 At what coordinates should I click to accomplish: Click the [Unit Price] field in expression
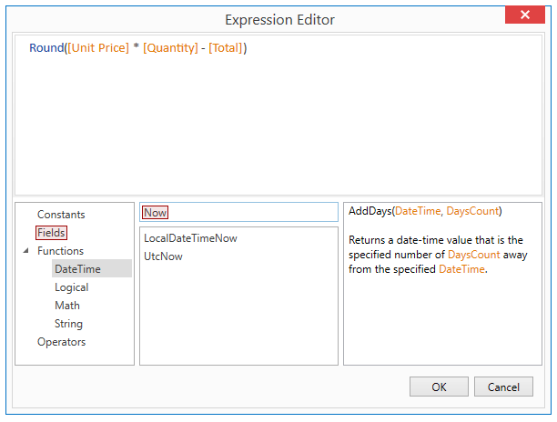tap(98, 47)
